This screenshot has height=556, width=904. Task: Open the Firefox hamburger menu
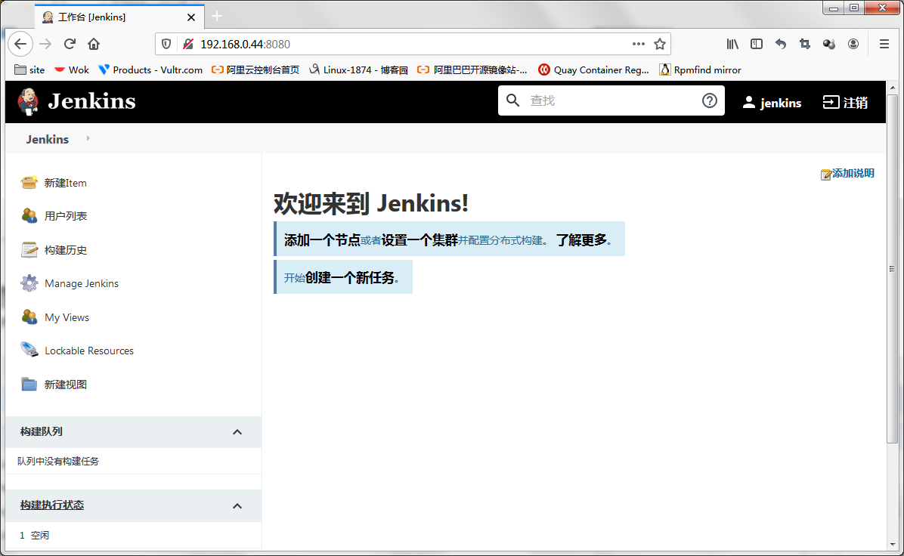pyautogui.click(x=884, y=44)
